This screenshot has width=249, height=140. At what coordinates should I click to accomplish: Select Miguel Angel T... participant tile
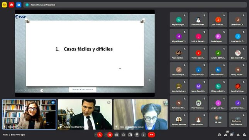pyautogui.click(x=179, y=37)
